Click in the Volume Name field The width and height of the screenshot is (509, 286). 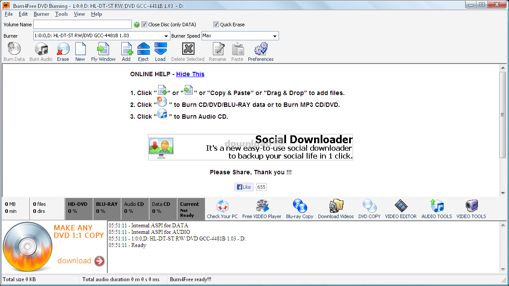click(82, 25)
